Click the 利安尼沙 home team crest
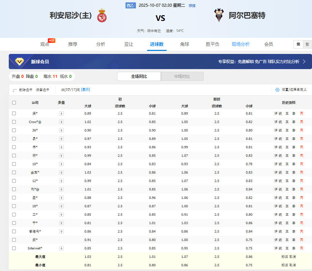This screenshot has height=271, width=312. coord(102,16)
